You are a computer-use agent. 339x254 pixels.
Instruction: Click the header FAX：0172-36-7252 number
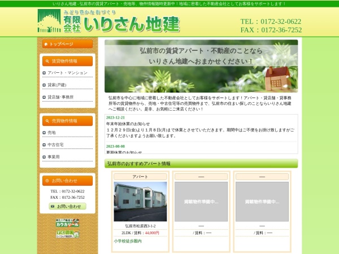[x=271, y=30]
